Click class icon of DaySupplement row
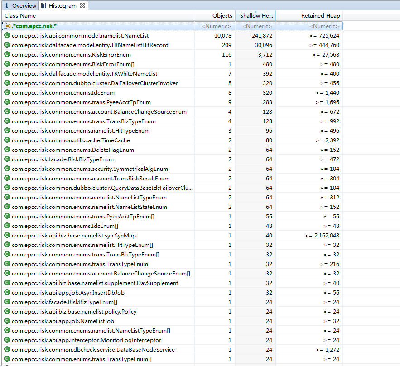Screen dimensions: 400x367 [x=7, y=283]
